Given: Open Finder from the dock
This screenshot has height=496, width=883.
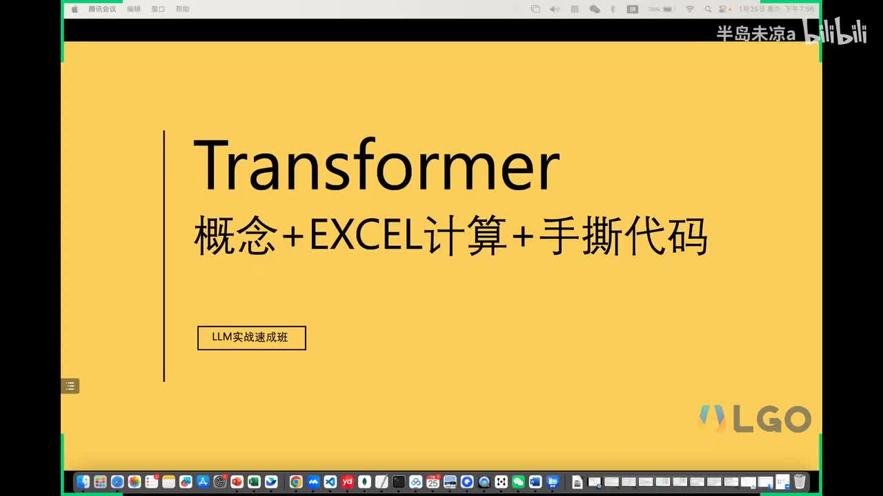Looking at the screenshot, I should (x=83, y=482).
